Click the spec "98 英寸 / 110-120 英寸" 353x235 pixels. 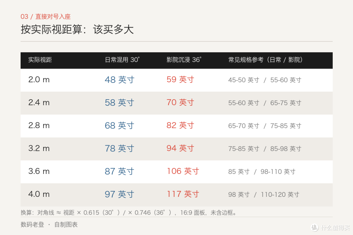pyautogui.click(x=264, y=195)
